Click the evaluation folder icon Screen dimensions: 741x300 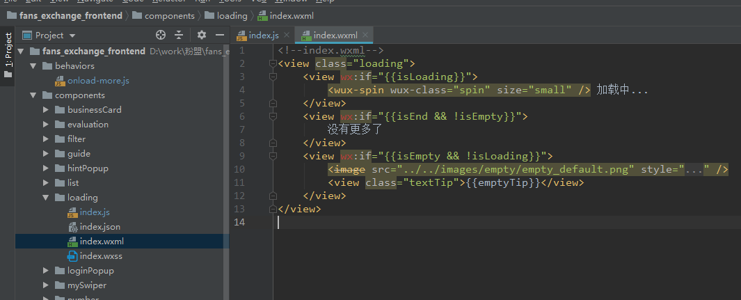coord(60,125)
